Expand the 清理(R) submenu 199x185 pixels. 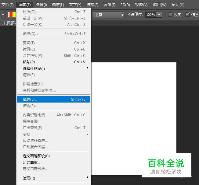coord(54,178)
